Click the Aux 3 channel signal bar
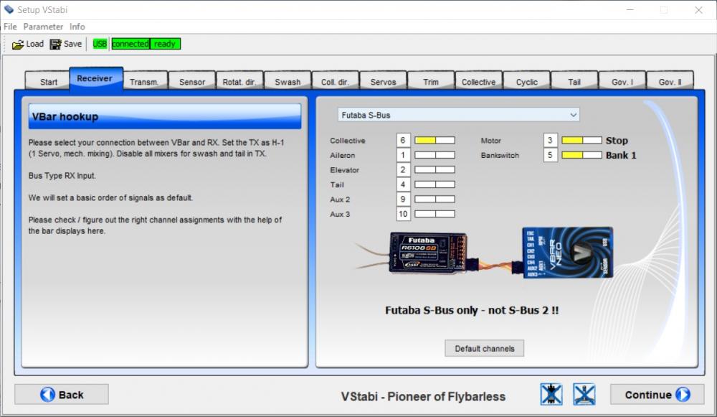 coord(435,213)
